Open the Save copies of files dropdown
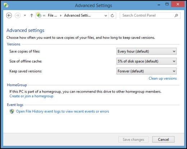This screenshot has height=149, width=187. (x=146, y=51)
